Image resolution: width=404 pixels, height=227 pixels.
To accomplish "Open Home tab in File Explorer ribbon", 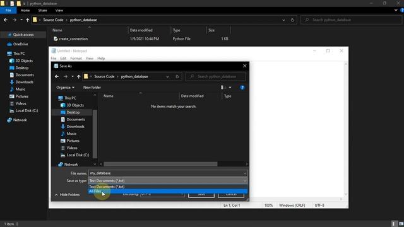I will 25,10.
